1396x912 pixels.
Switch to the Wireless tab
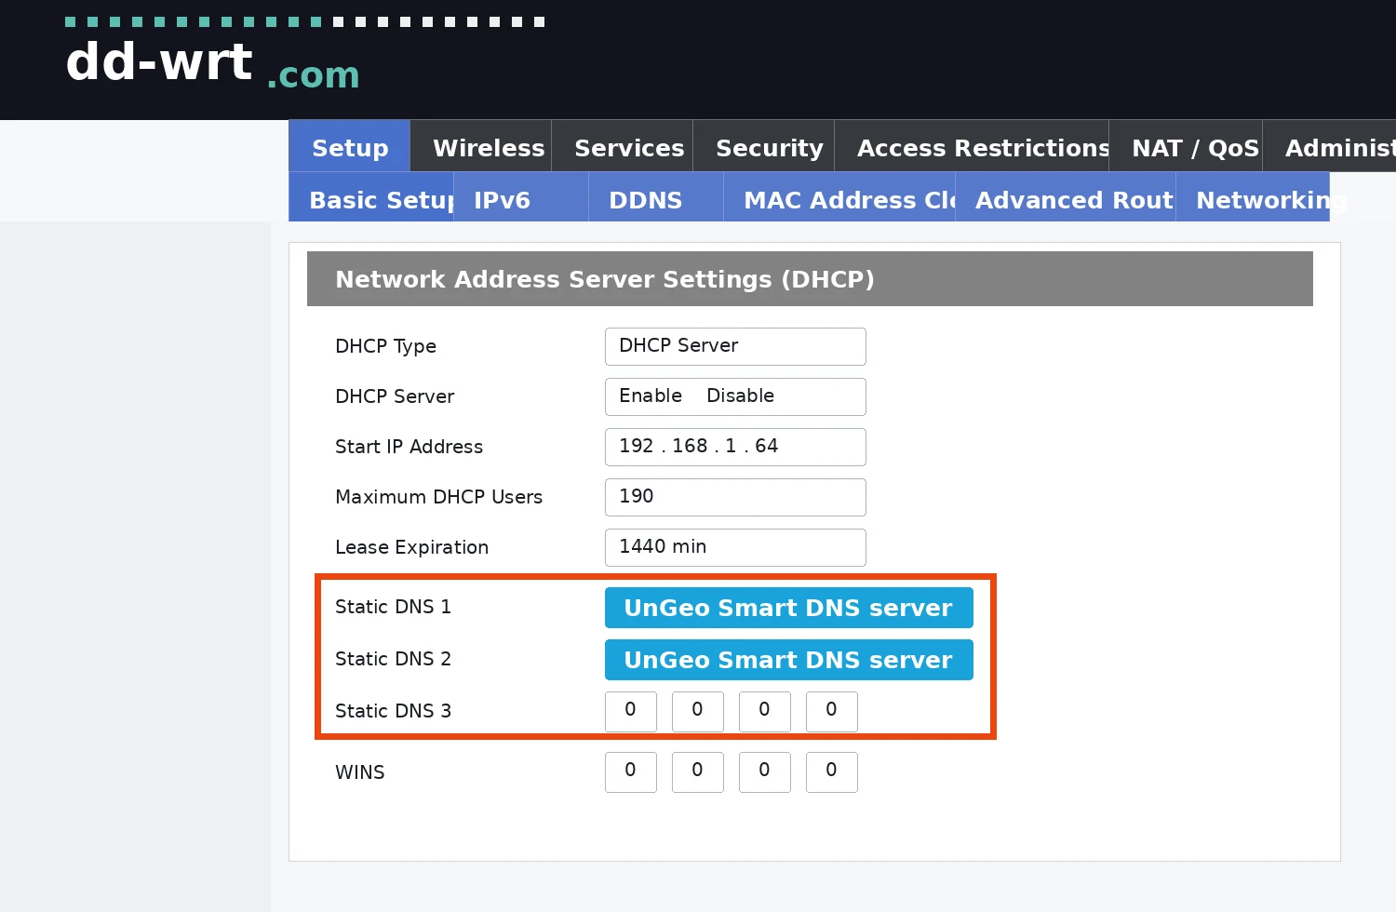[482, 147]
